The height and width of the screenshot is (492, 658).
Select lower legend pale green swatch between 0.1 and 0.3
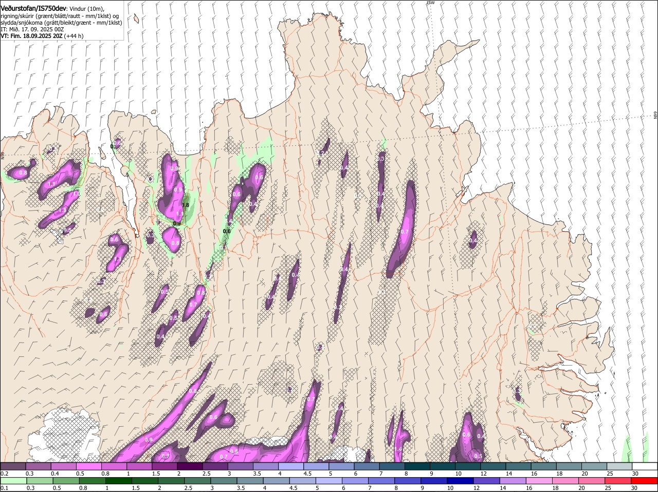13,481
